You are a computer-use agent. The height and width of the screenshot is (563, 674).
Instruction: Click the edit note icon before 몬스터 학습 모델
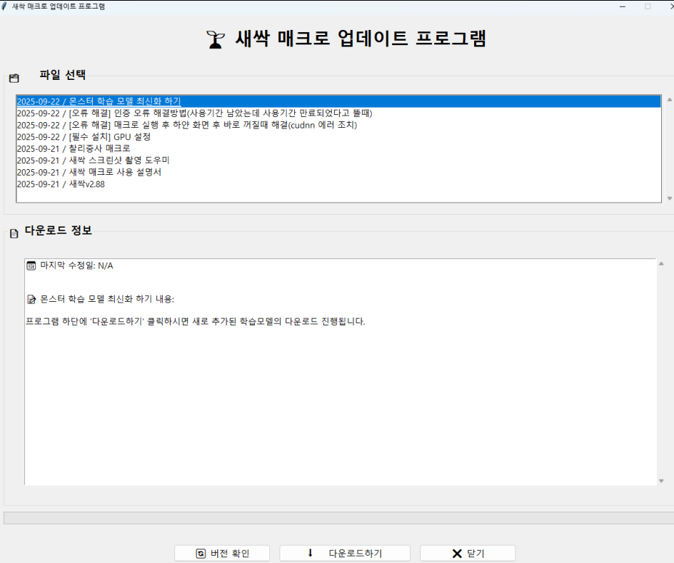(x=31, y=299)
